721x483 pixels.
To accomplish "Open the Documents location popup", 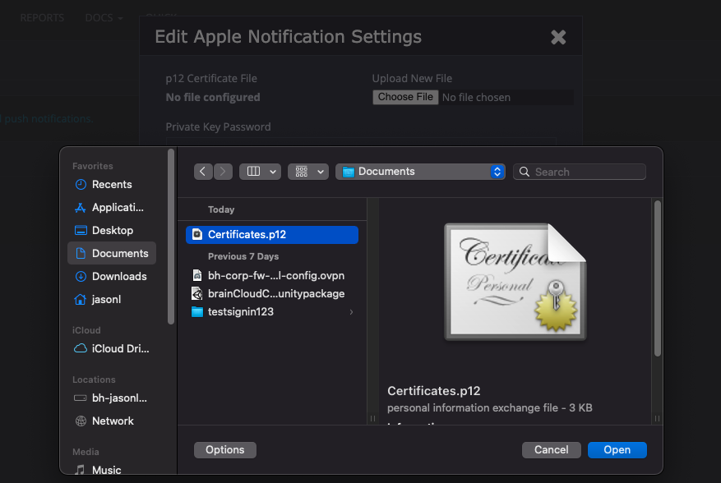I will click(420, 172).
